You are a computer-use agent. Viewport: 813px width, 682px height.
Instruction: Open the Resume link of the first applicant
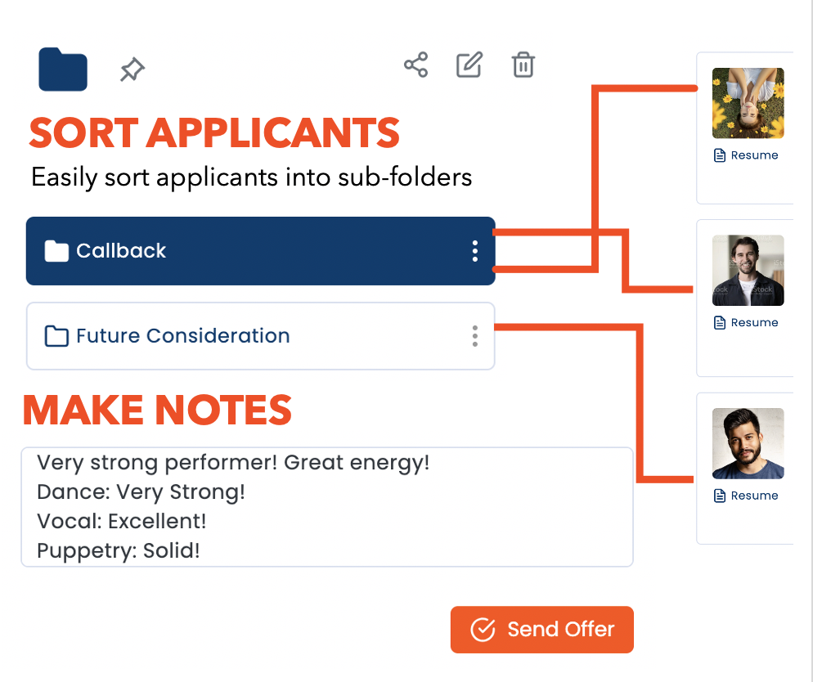click(746, 155)
